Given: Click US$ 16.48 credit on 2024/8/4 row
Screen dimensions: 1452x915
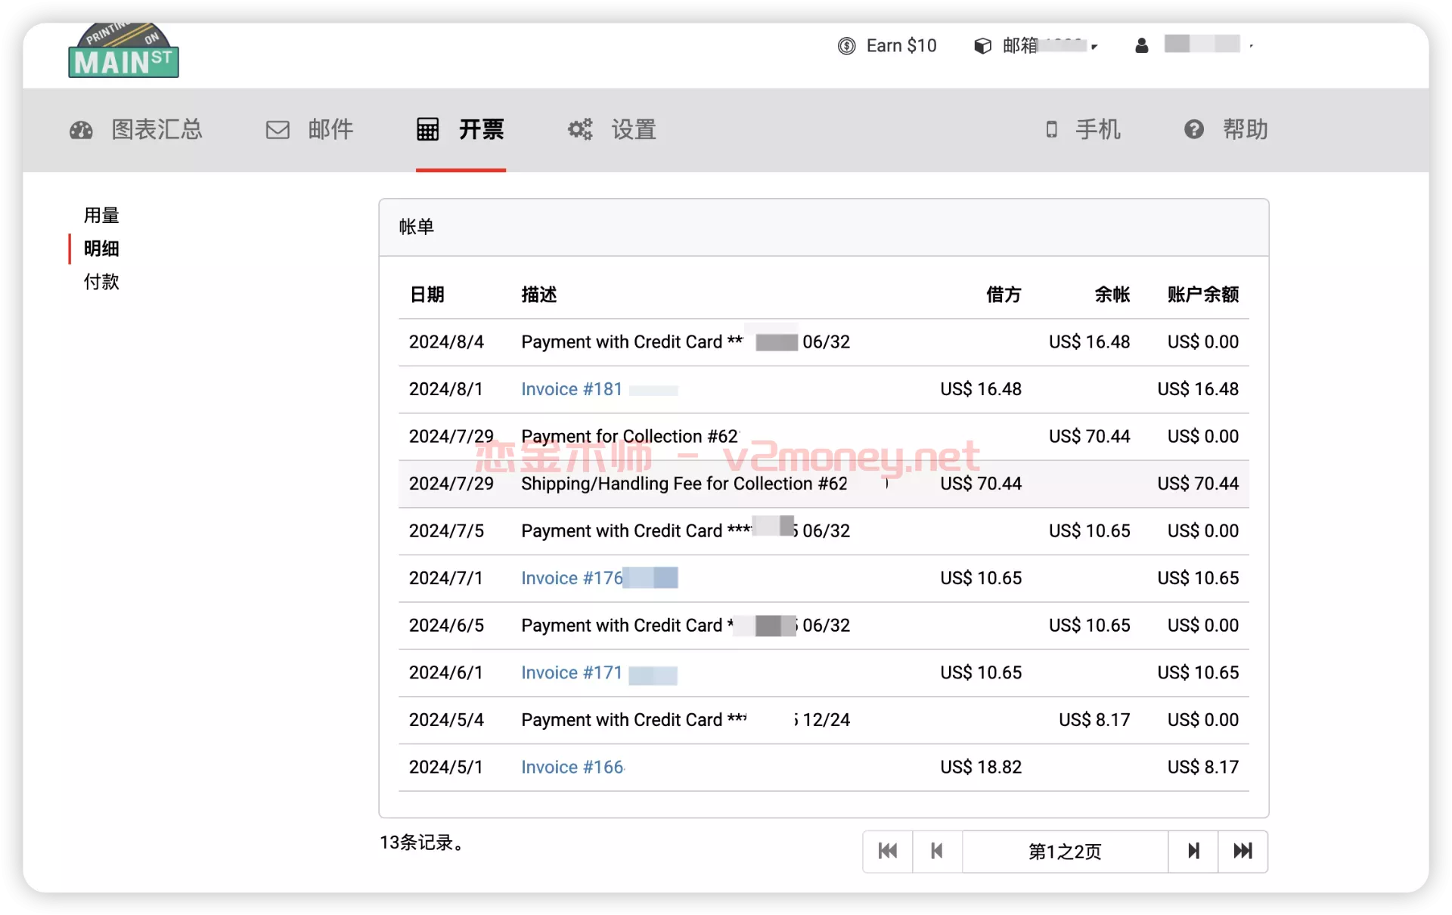Looking at the screenshot, I should (x=1089, y=342).
